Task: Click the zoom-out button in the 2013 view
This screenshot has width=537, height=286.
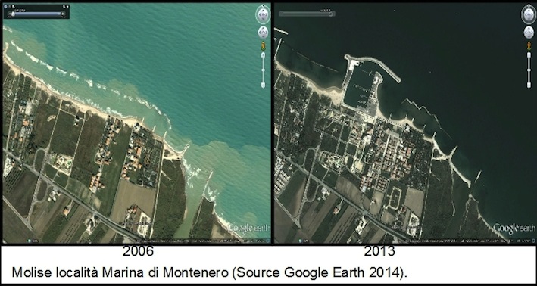Action: coord(529,85)
